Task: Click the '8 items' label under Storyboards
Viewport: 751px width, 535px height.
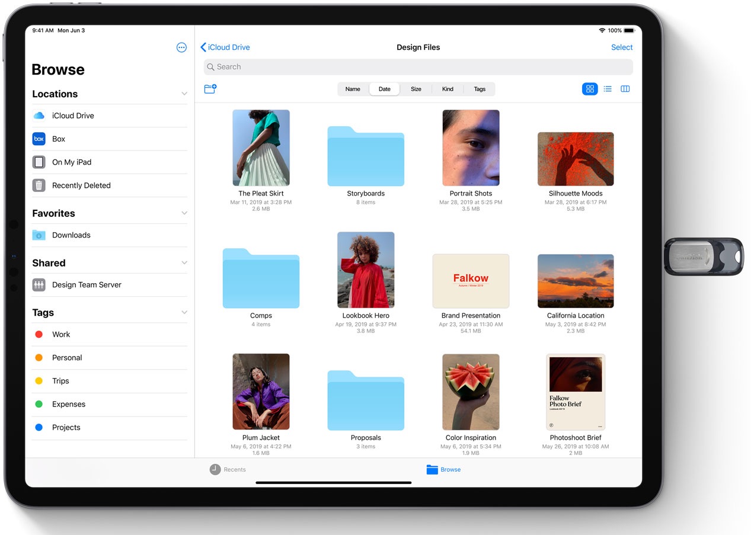Action: coord(366,202)
